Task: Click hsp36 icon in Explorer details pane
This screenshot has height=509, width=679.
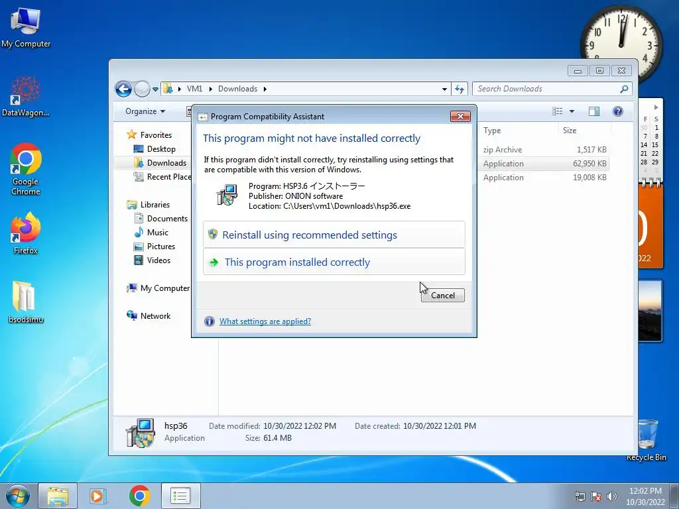Action: (x=141, y=433)
